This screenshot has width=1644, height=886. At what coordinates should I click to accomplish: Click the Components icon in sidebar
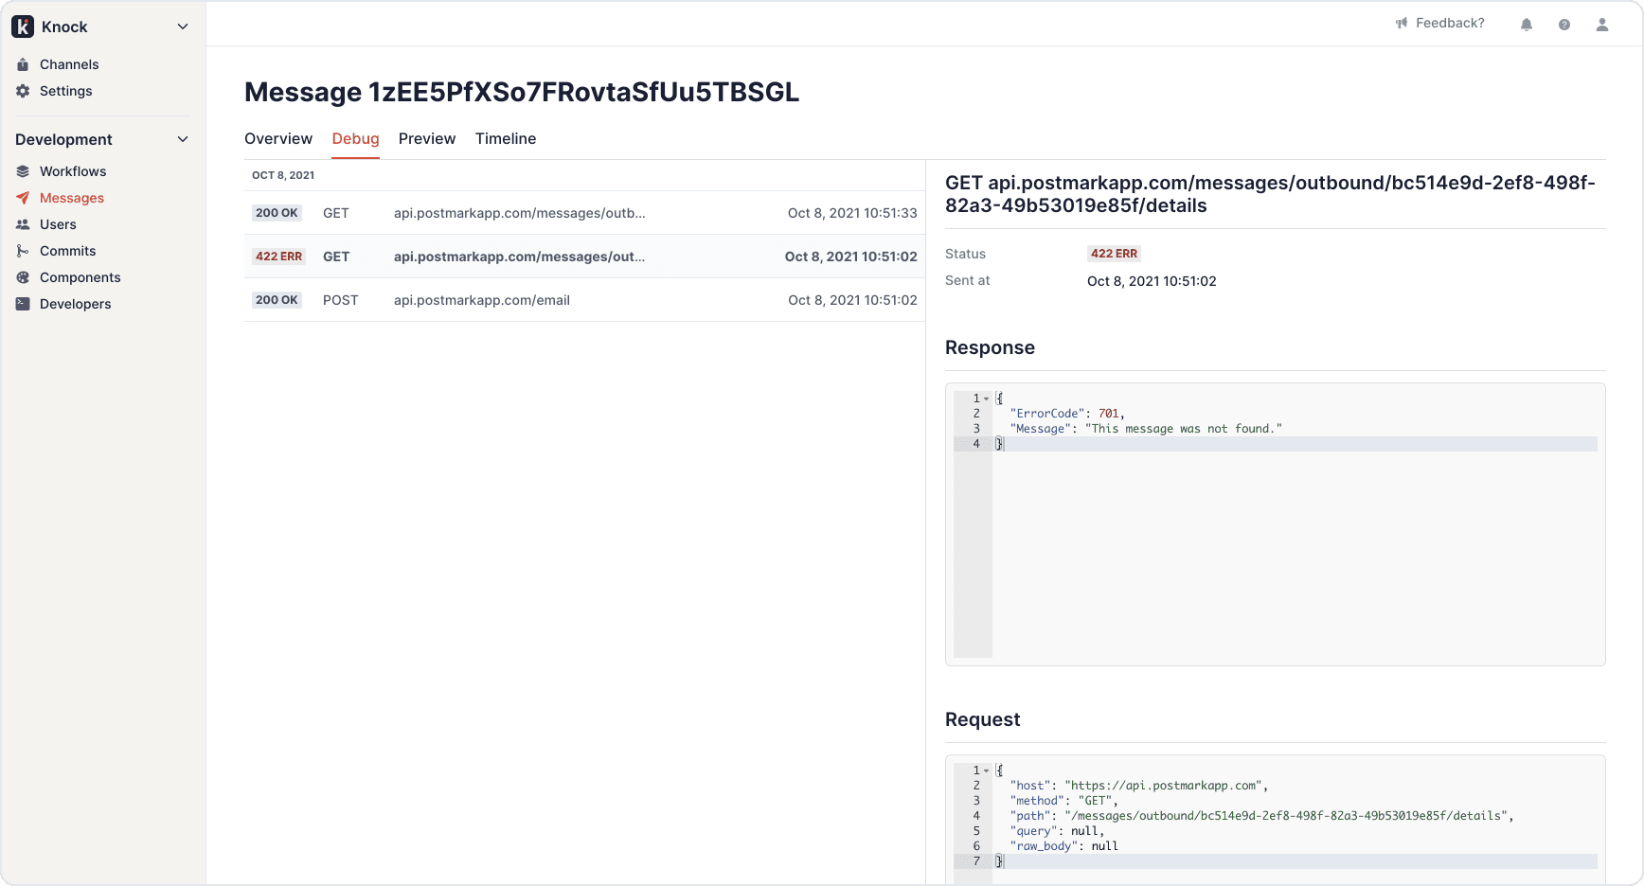pyautogui.click(x=23, y=277)
